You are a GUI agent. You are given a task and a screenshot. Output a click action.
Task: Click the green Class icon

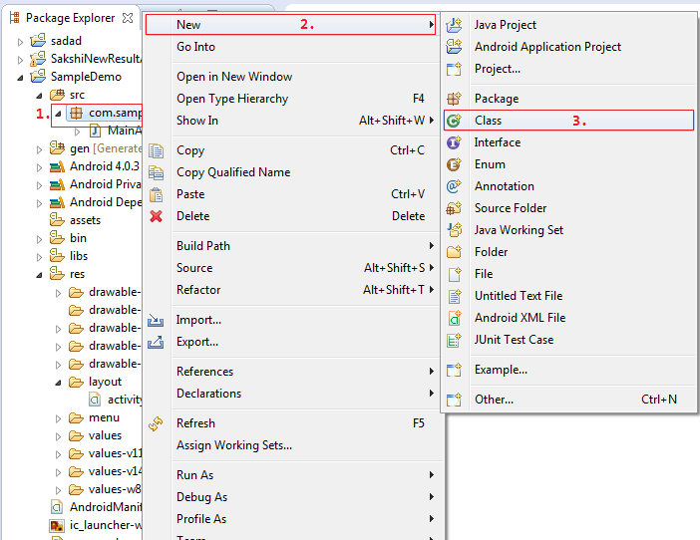[455, 121]
